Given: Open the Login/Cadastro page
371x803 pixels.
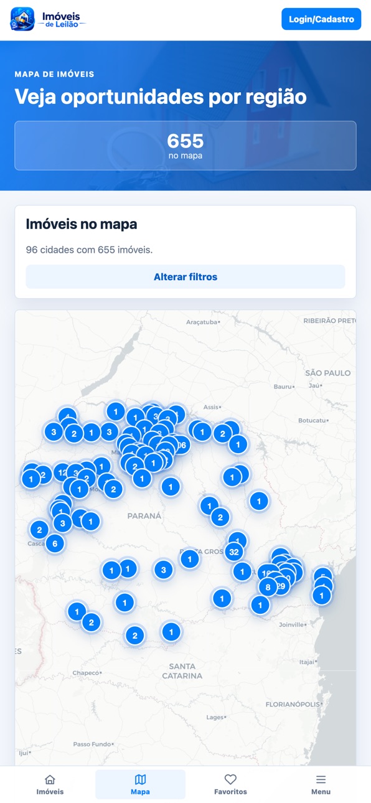Looking at the screenshot, I should (321, 19).
